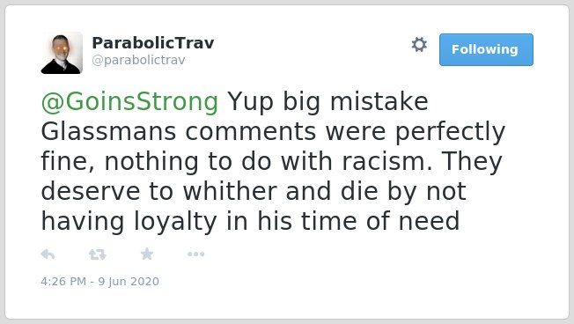Retweet this ParabolicTrav tweet
The height and width of the screenshot is (324, 574).
click(98, 254)
